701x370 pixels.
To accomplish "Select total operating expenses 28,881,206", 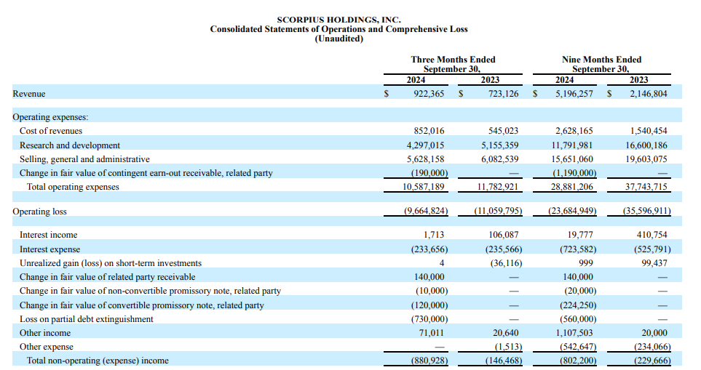I will click(x=572, y=187).
